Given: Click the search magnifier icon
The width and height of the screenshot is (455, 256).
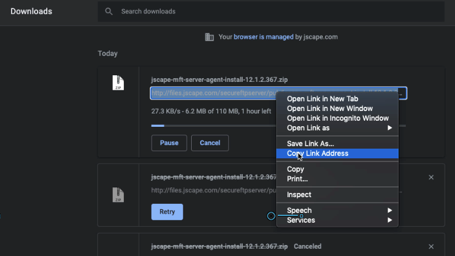Looking at the screenshot, I should [109, 12].
